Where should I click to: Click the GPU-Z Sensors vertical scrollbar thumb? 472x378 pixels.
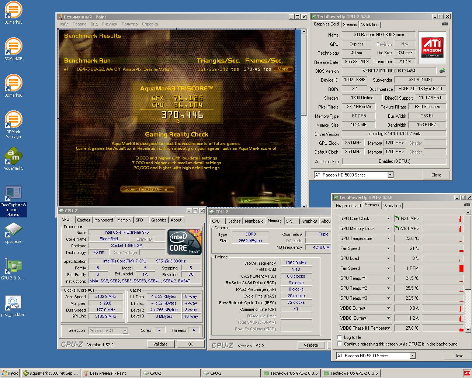pyautogui.click(x=468, y=252)
